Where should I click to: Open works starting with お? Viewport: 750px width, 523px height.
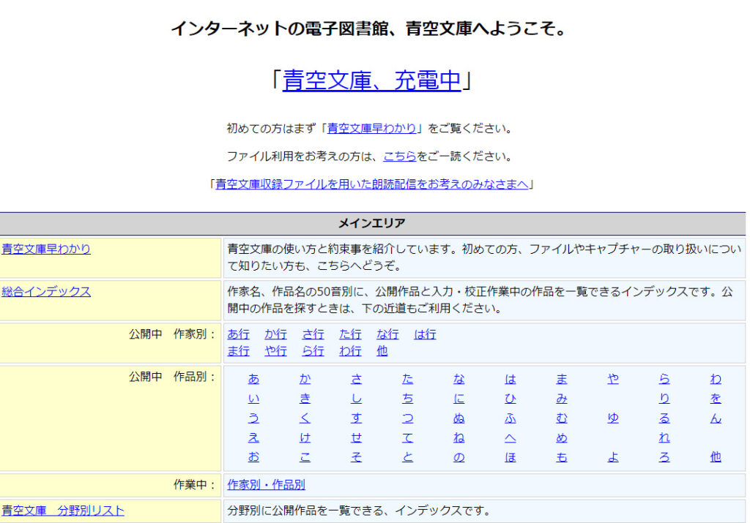253,458
